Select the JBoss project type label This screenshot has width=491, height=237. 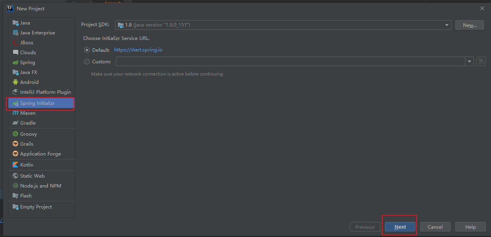coord(27,43)
